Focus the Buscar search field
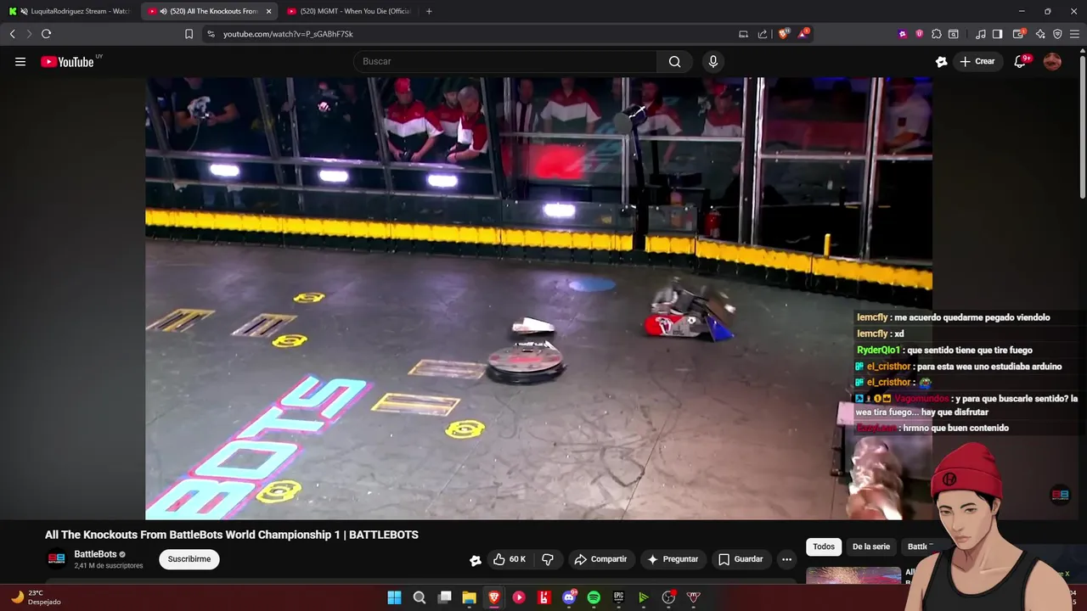1087x611 pixels. (505, 61)
